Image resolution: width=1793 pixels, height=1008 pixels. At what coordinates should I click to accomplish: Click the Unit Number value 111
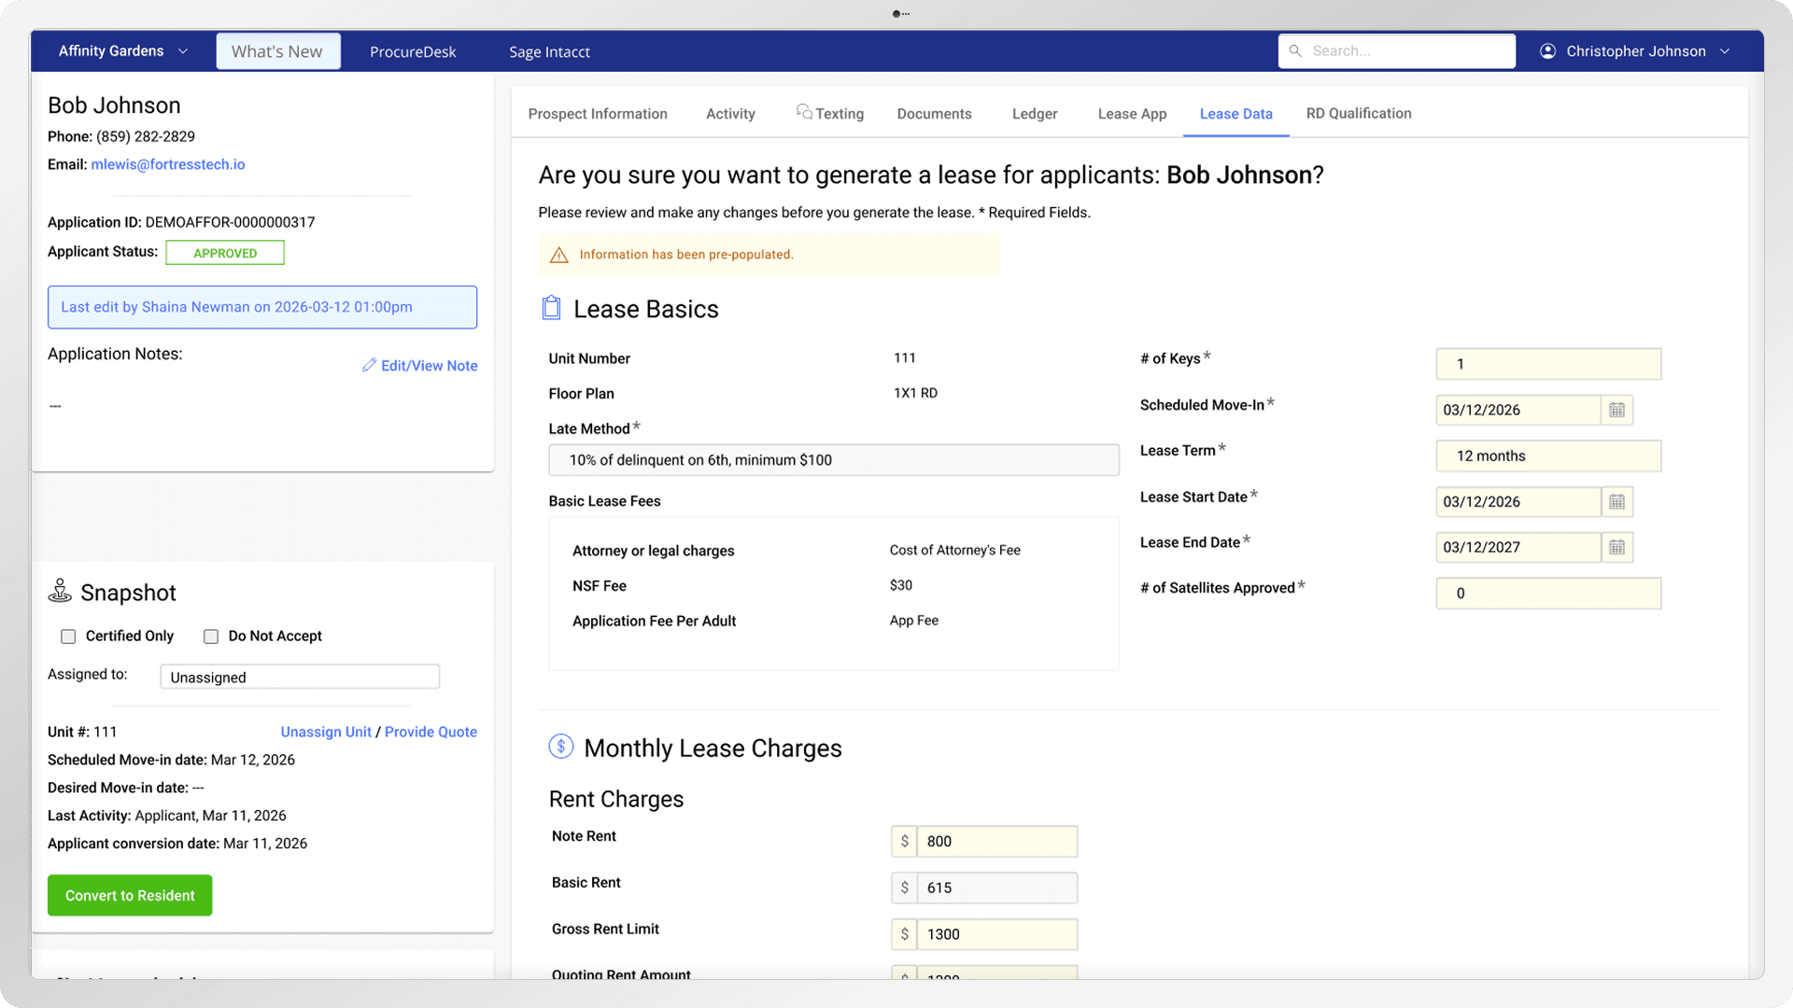tap(905, 358)
